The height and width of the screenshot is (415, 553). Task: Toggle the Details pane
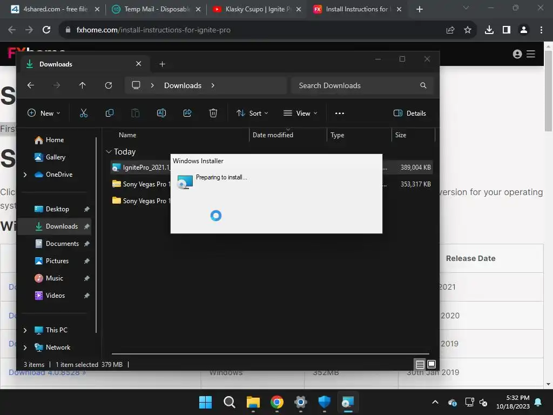point(409,113)
